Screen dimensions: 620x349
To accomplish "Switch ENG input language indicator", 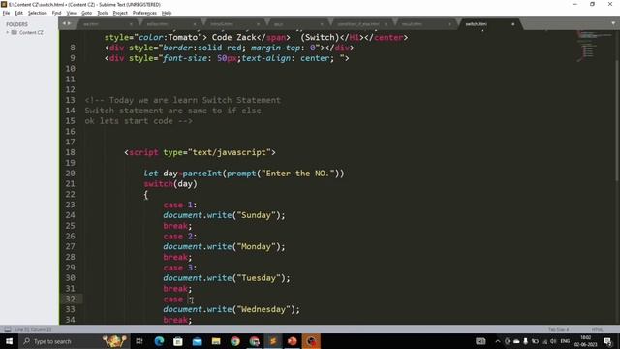I will (x=565, y=341).
